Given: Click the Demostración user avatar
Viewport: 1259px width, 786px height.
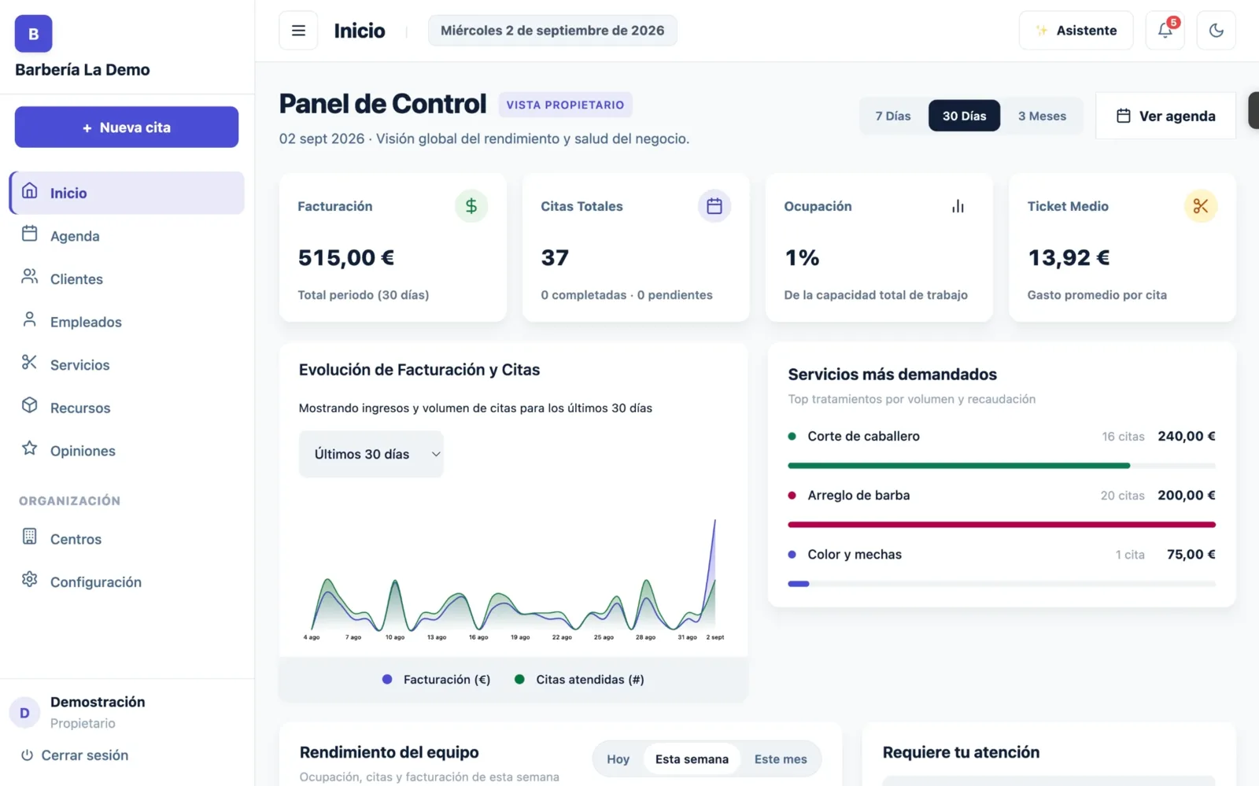Looking at the screenshot, I should pyautogui.click(x=24, y=713).
